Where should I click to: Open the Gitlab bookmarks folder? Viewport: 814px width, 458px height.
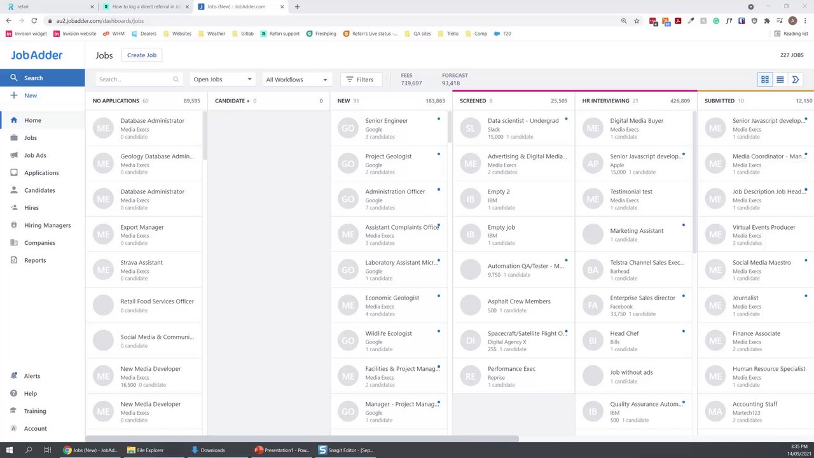pos(243,34)
